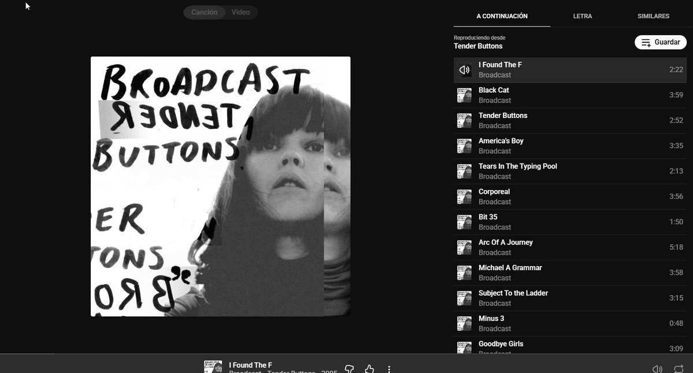Open the three-dot more actions menu

[389, 368]
